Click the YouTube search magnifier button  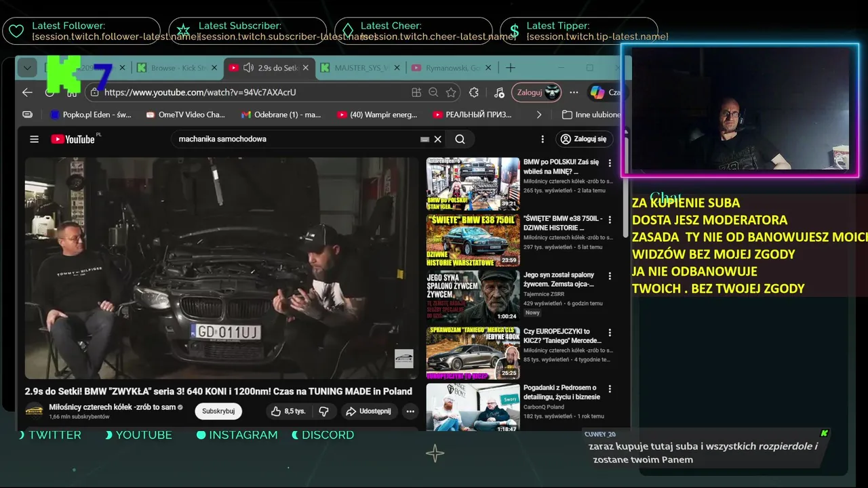point(460,139)
